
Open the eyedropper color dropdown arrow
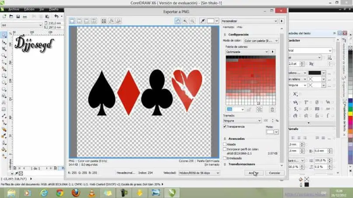pos(217,21)
